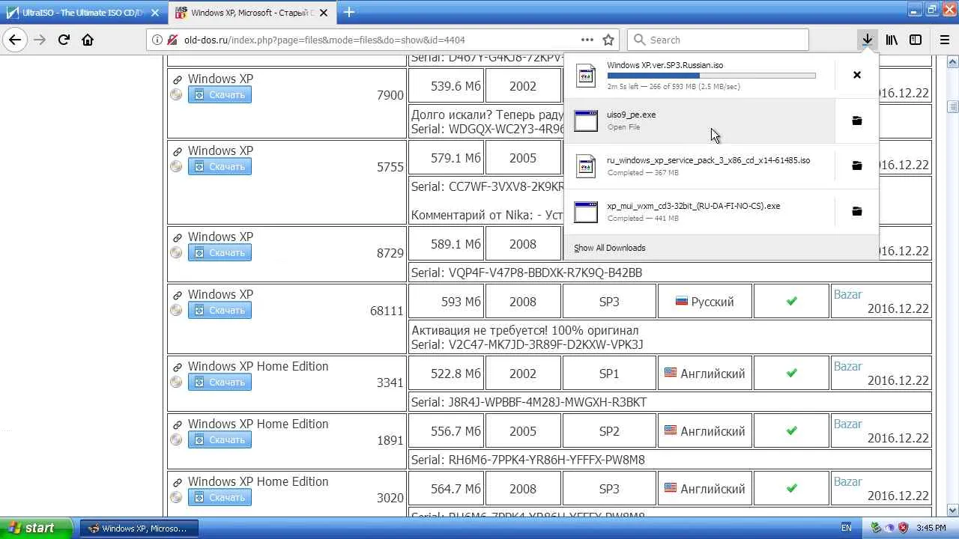This screenshot has height=539, width=959.
Task: Bookmark this page with the star
Action: click(x=608, y=40)
